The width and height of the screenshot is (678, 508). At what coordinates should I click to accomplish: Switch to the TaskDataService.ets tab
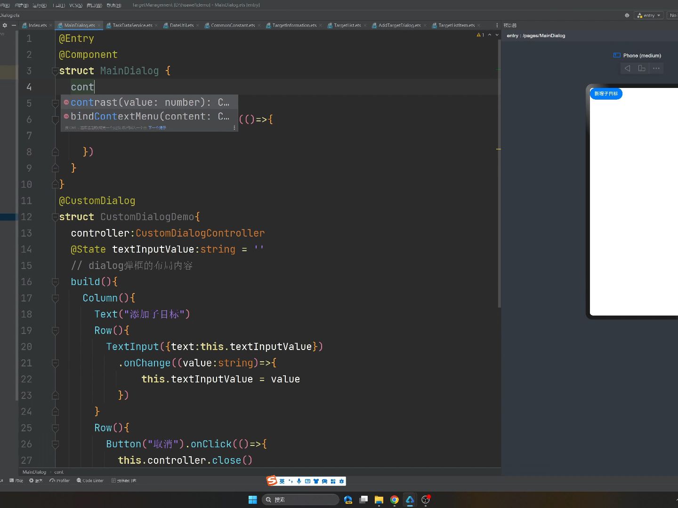pos(132,25)
